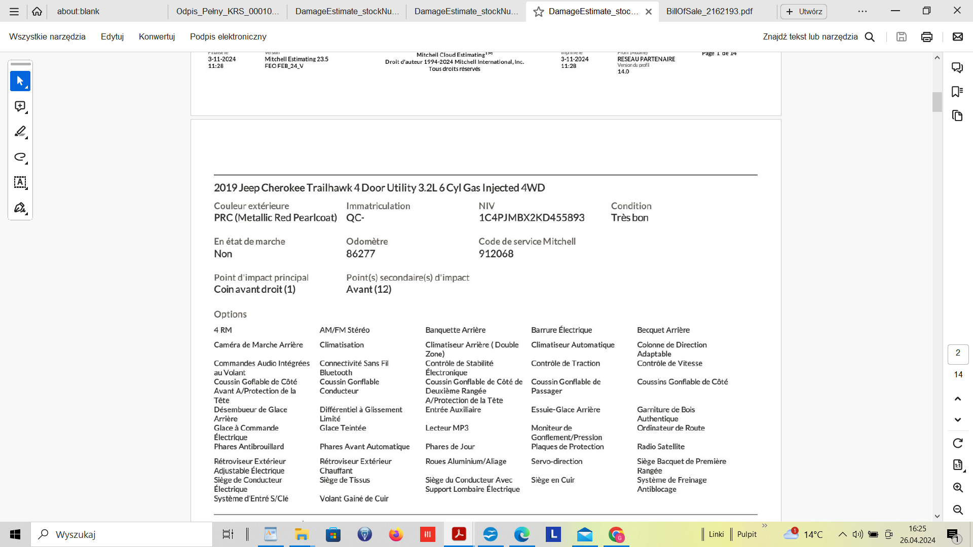Open Microsoft Edge from the taskbar
The height and width of the screenshot is (547, 973).
click(x=521, y=534)
